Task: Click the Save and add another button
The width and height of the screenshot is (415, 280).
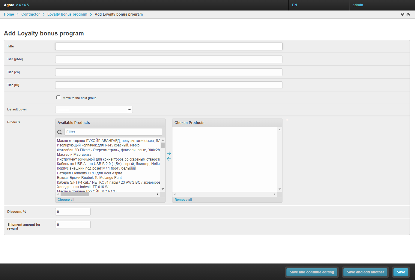Action: tap(365, 272)
